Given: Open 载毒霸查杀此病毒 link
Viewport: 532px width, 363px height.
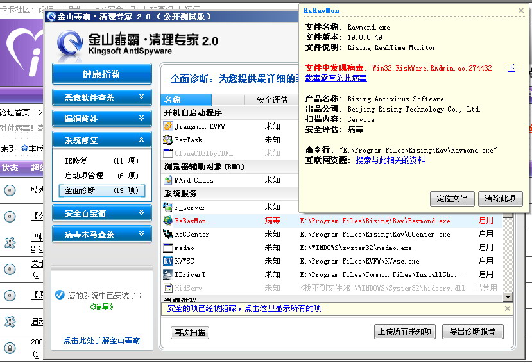Looking at the screenshot, I should [336, 78].
